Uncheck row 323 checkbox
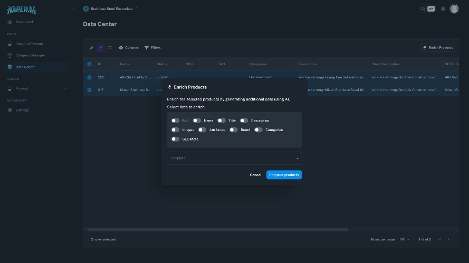This screenshot has width=469, height=263. point(90,77)
